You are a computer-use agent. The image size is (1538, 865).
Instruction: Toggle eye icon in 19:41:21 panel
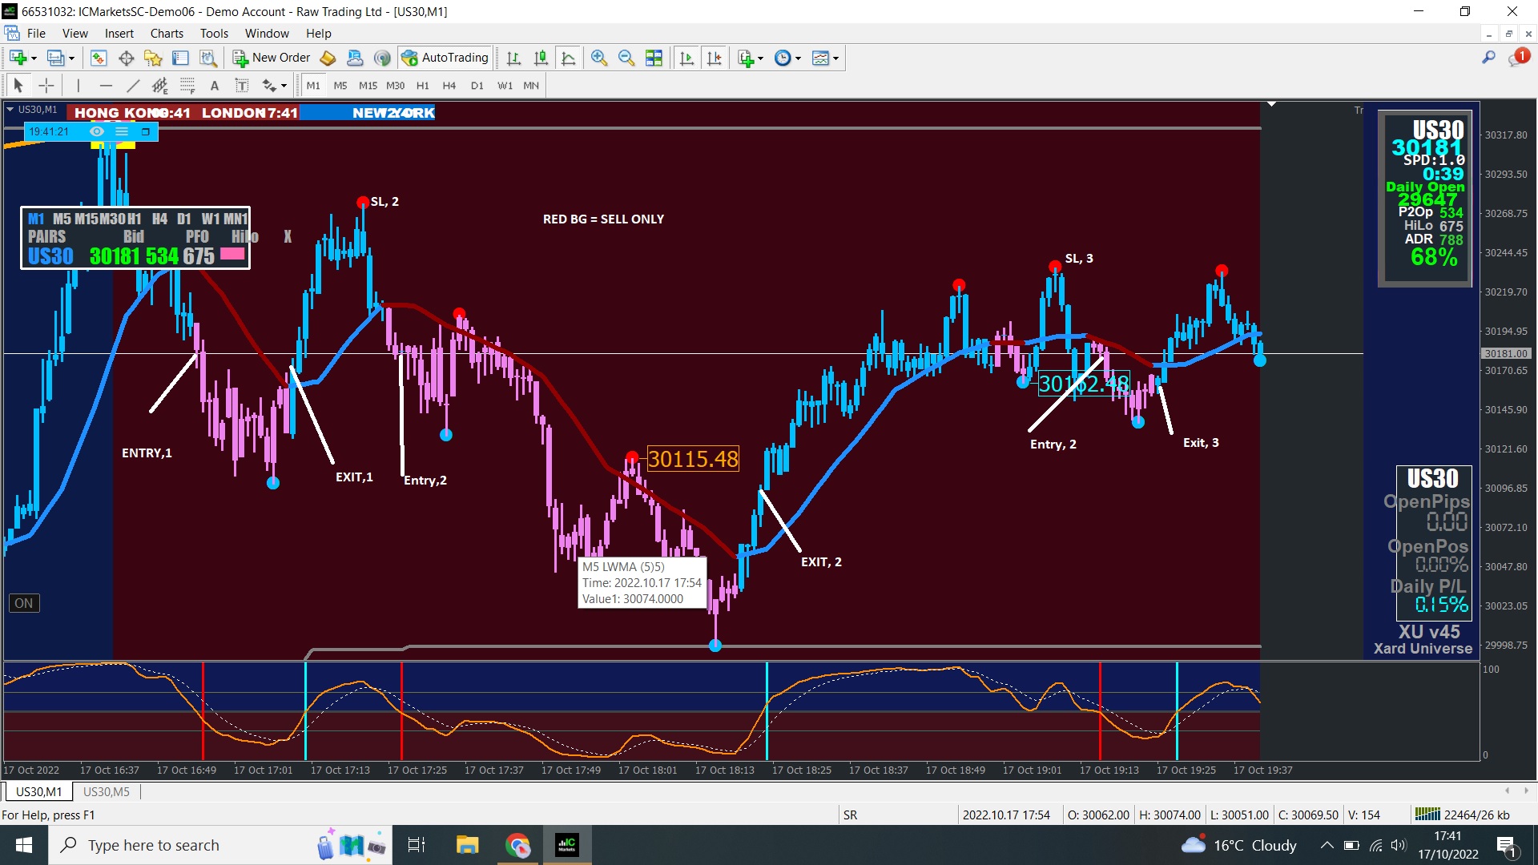coord(97,131)
